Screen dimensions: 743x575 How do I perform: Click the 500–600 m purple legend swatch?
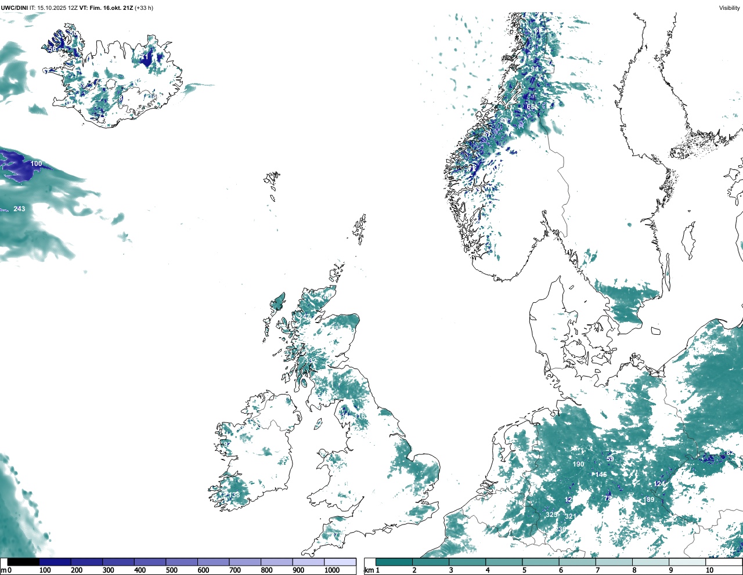tap(182, 562)
